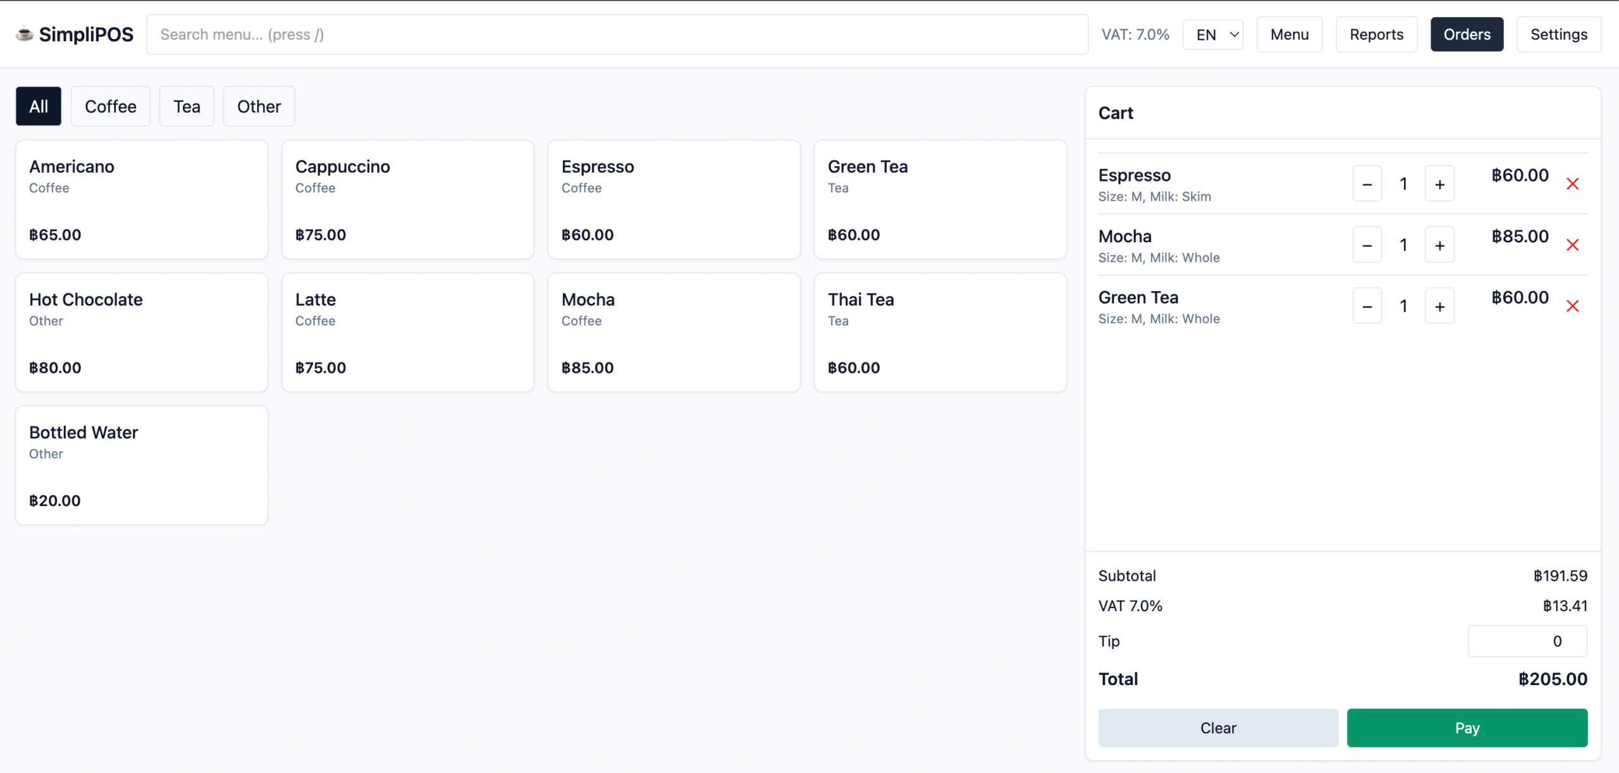Click into the Tip amount field

coord(1527,641)
